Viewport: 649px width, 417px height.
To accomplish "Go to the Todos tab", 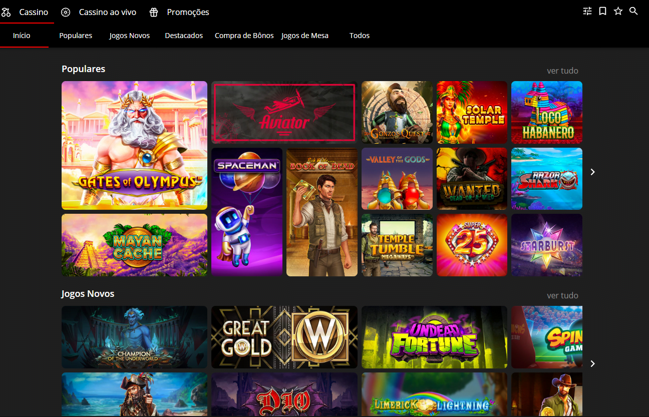I will [x=360, y=36].
